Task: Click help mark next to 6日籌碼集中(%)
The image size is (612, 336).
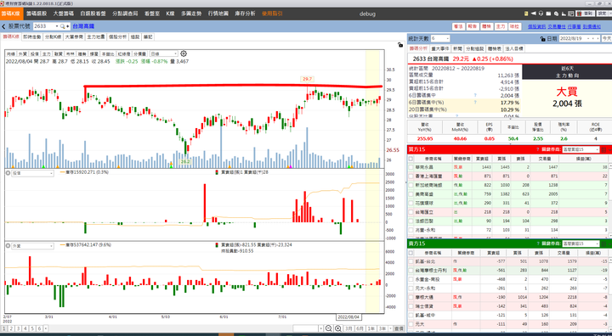Action: (x=475, y=103)
